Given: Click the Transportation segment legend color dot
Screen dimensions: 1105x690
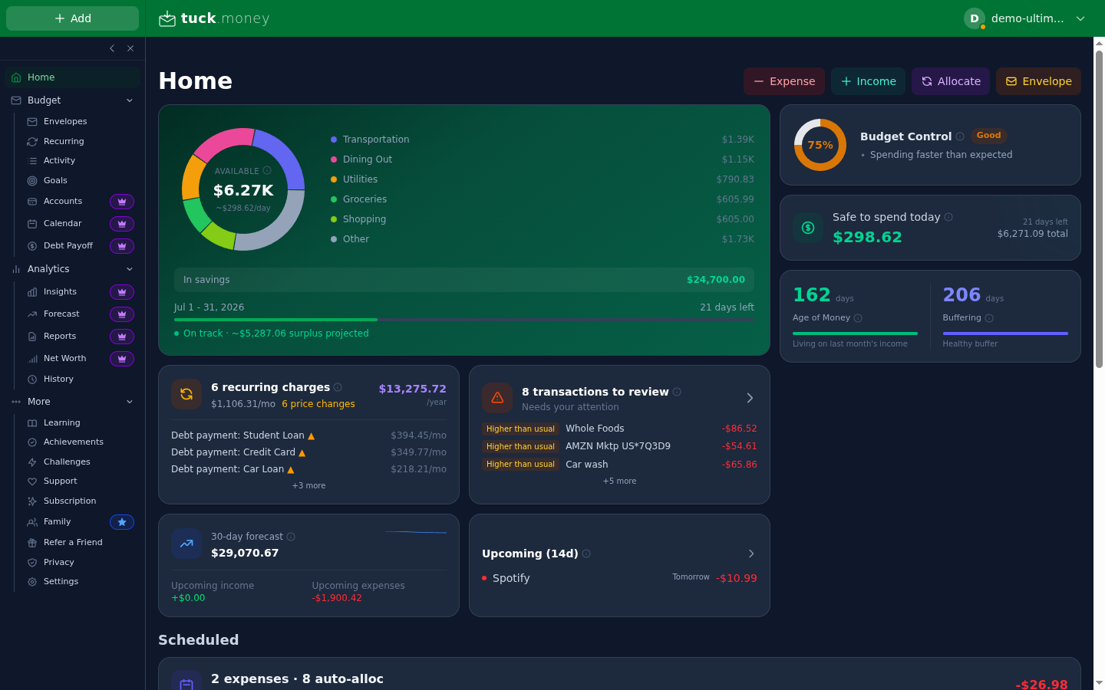Looking at the screenshot, I should tap(334, 140).
